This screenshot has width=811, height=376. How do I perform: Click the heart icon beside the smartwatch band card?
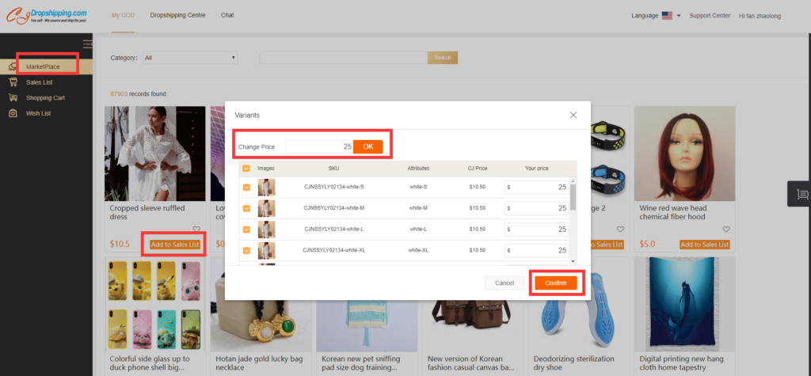coord(620,229)
